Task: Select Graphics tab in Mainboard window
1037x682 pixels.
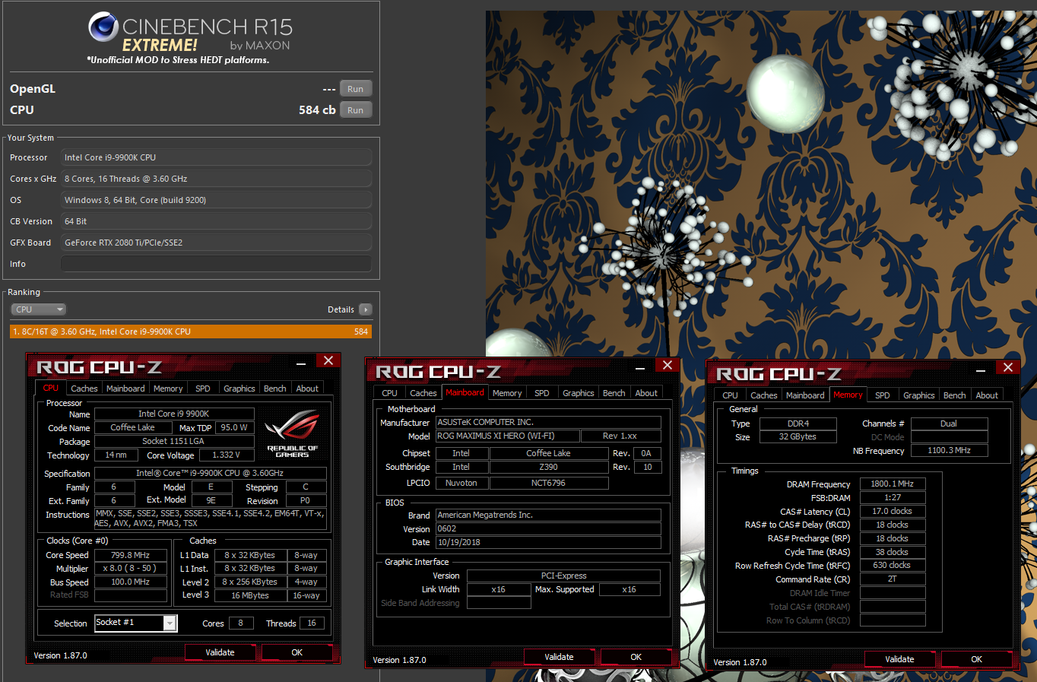Action: tap(579, 393)
